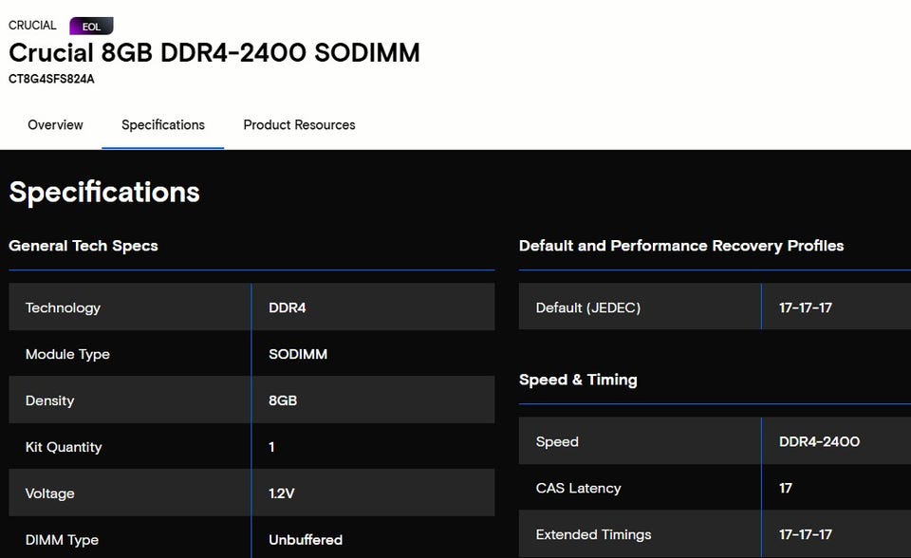Click the Voltage label

[x=50, y=493]
